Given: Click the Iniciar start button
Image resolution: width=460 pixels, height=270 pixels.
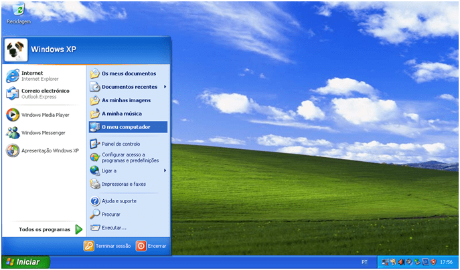Looking at the screenshot, I should pyautogui.click(x=24, y=262).
